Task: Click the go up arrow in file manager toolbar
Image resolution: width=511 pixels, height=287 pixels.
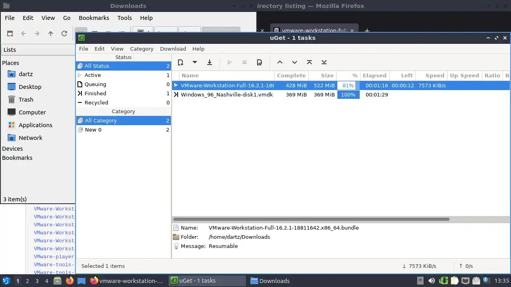Action: click(51, 33)
